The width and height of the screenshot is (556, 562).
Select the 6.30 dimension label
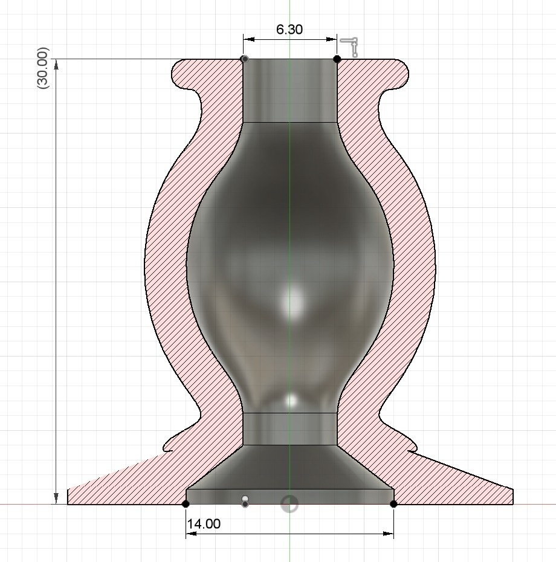point(289,30)
